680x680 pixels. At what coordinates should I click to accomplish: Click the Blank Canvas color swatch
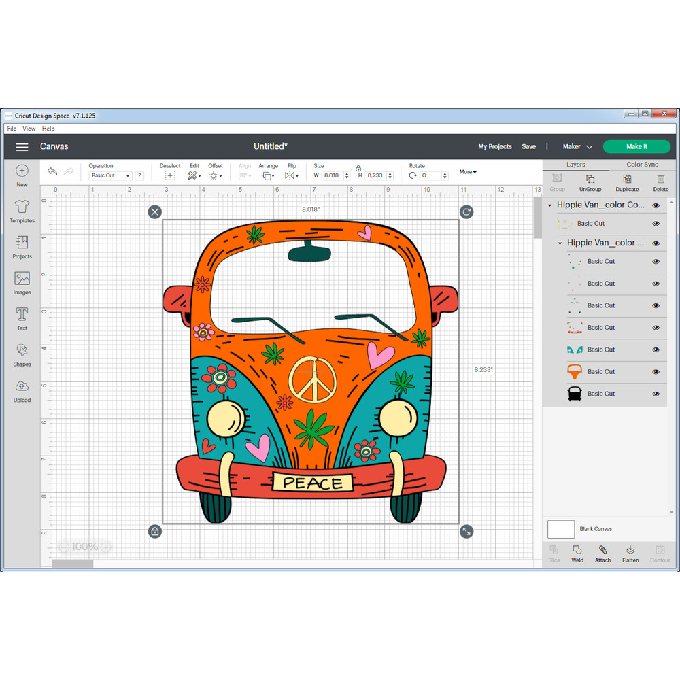[x=561, y=529]
